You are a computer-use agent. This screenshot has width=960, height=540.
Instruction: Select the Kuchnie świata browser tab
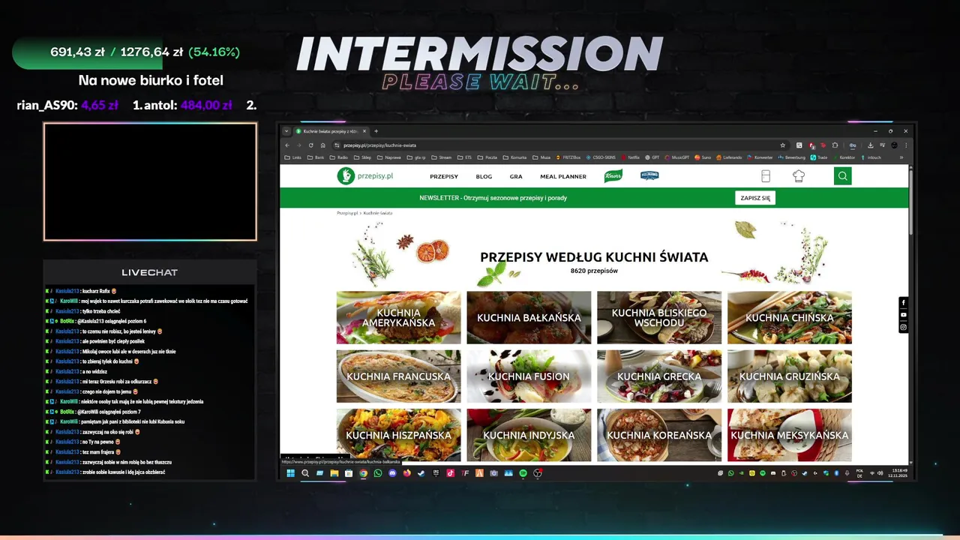pyautogui.click(x=331, y=131)
